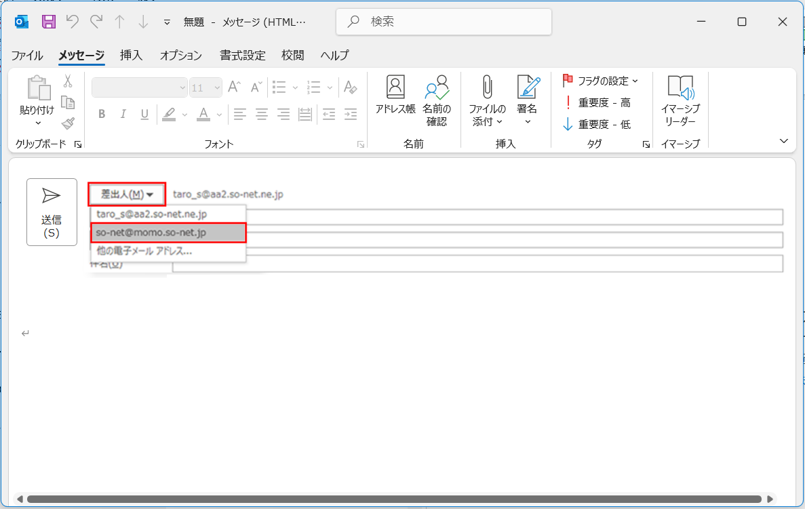Switch to the Insert (挿入) tab

[x=131, y=56]
